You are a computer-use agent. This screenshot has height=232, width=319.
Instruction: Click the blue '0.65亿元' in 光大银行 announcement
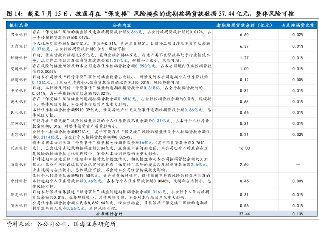click(x=127, y=99)
